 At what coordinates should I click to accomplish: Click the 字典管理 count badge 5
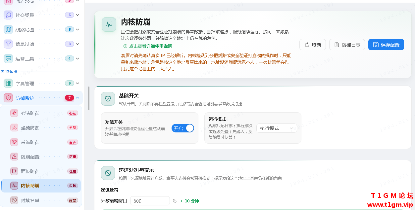70,83
